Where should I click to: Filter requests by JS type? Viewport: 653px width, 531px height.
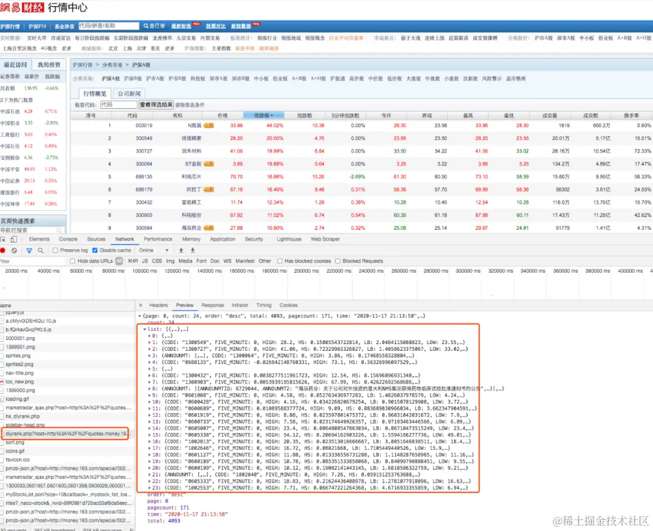coord(145,261)
